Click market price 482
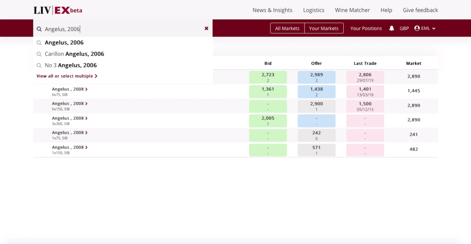 (x=414, y=149)
